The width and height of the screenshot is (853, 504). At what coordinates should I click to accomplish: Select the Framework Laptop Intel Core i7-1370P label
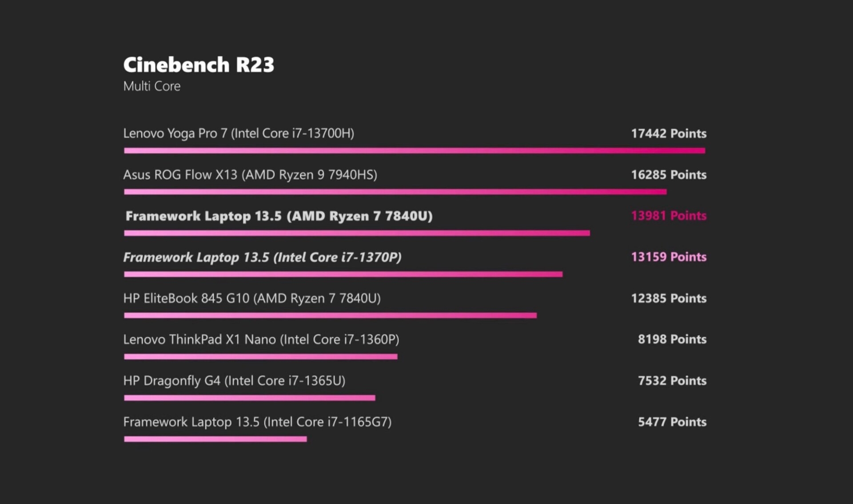(262, 257)
